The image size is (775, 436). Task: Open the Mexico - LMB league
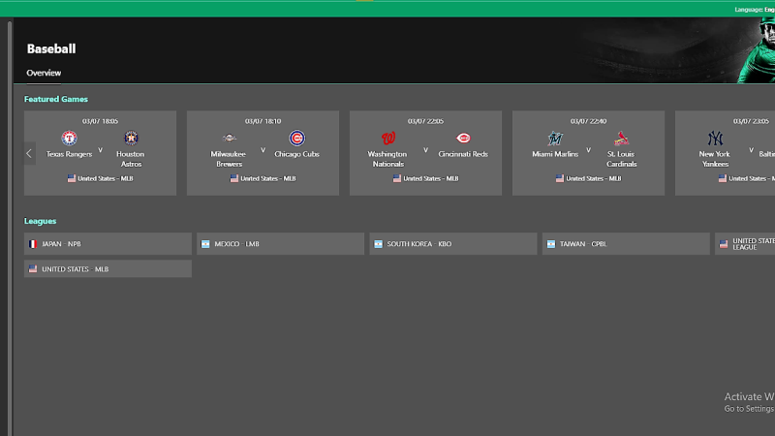[x=280, y=244]
